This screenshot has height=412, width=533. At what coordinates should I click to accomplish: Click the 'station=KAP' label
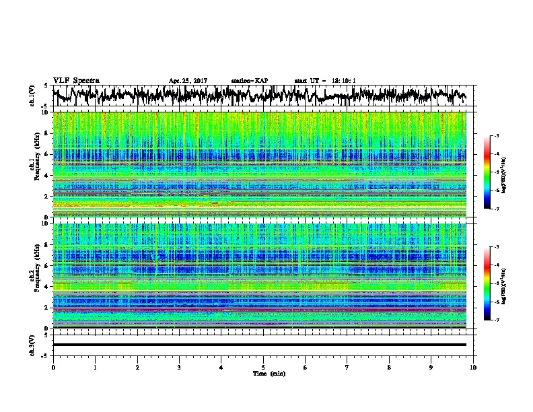coord(250,81)
